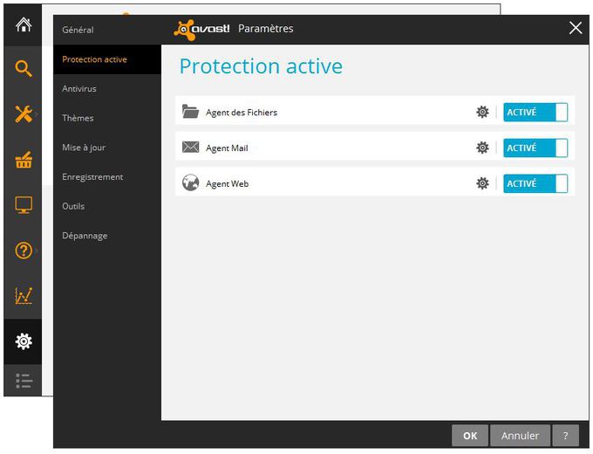Open the scan magnifier icon
This screenshot has height=454, width=593.
click(x=24, y=69)
